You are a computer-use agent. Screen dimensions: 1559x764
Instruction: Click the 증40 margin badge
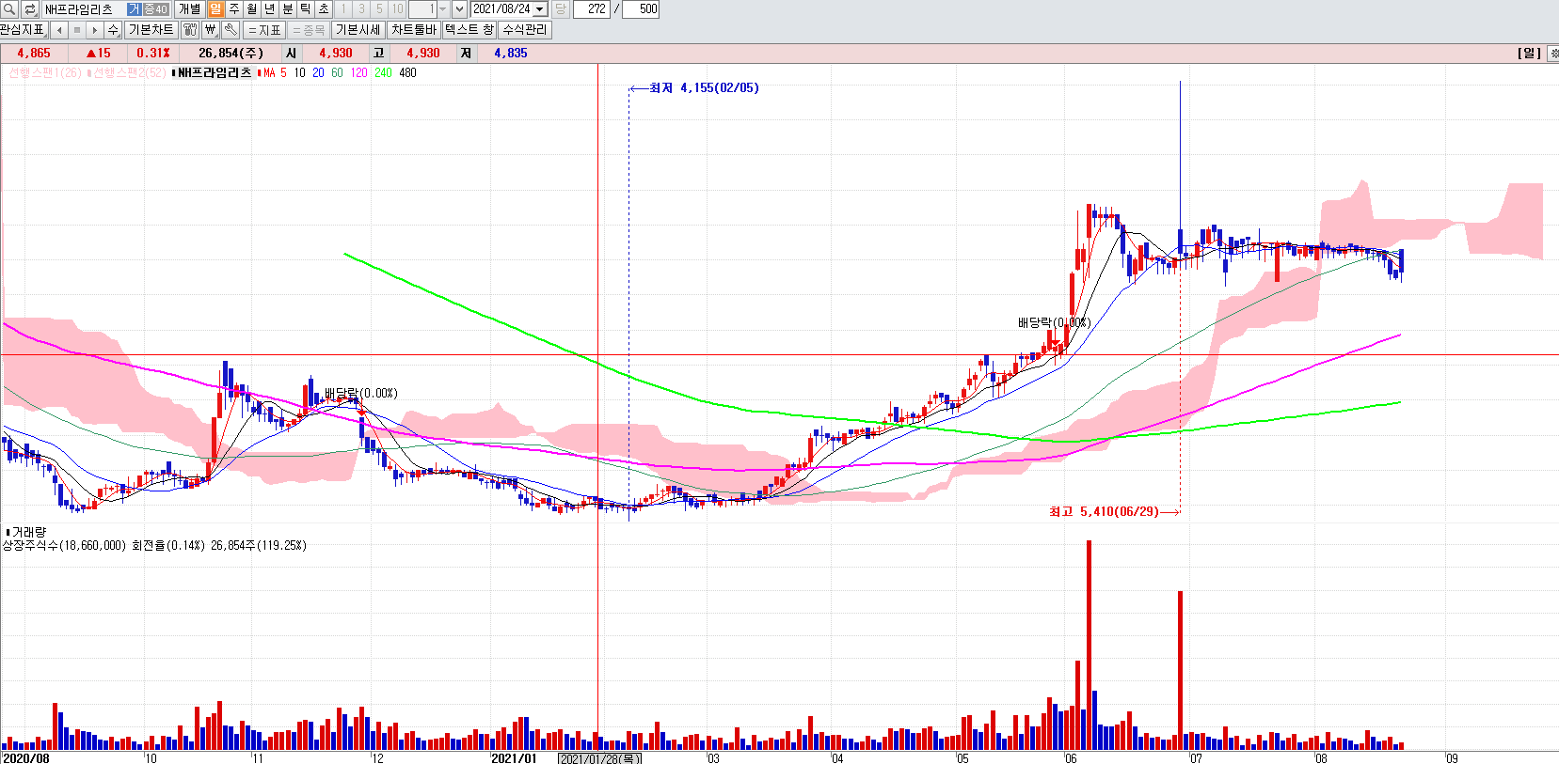click(156, 9)
